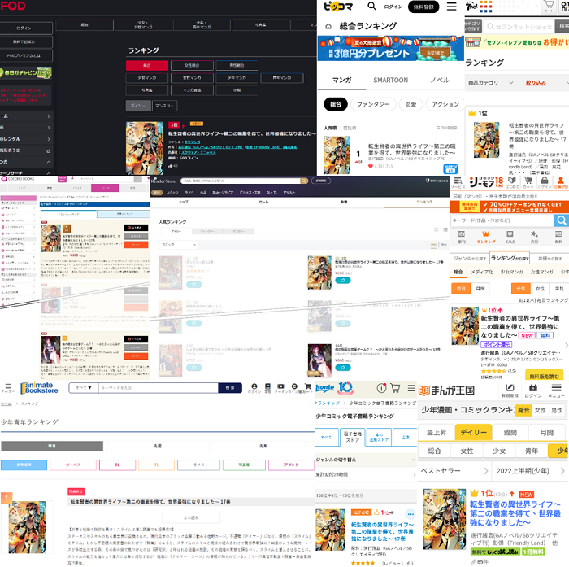This screenshot has height=567, width=569.
Task: Open すべて category dropdown in animate Bookstore
Action: point(84,388)
